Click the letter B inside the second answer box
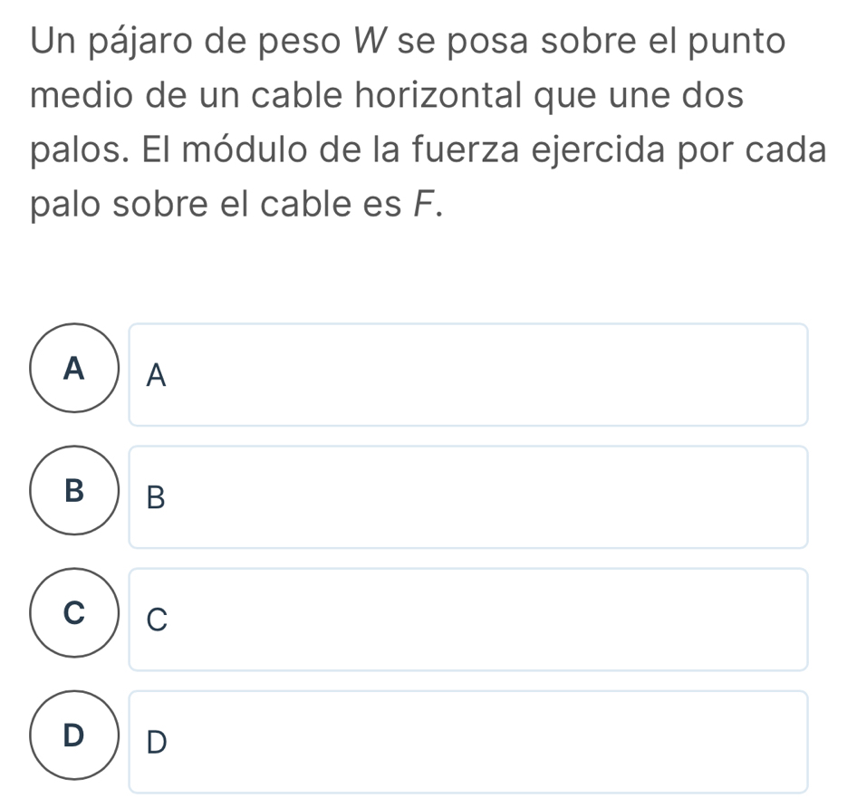Viewport: 847px width, 798px height. [x=156, y=497]
